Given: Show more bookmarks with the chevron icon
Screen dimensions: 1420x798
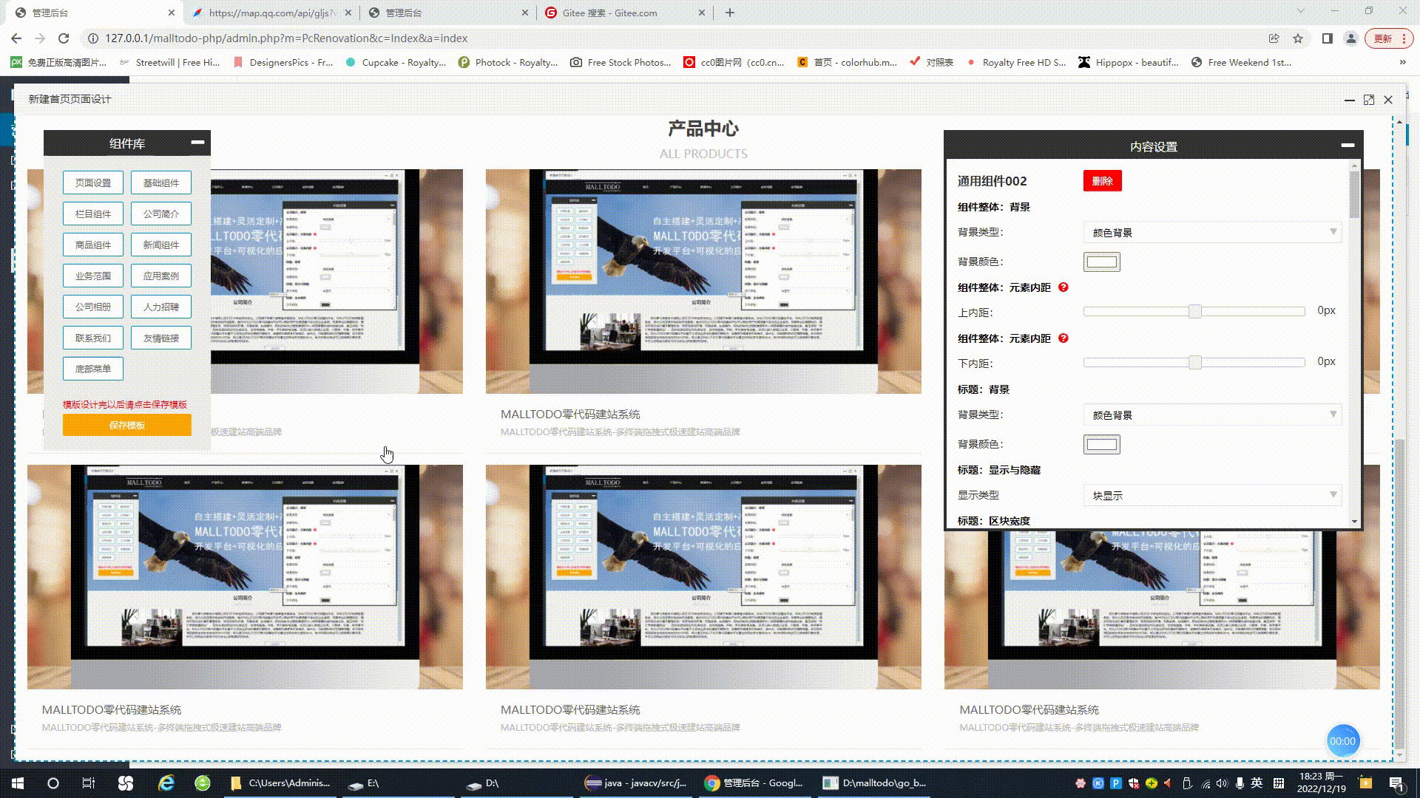Looking at the screenshot, I should (x=1403, y=63).
